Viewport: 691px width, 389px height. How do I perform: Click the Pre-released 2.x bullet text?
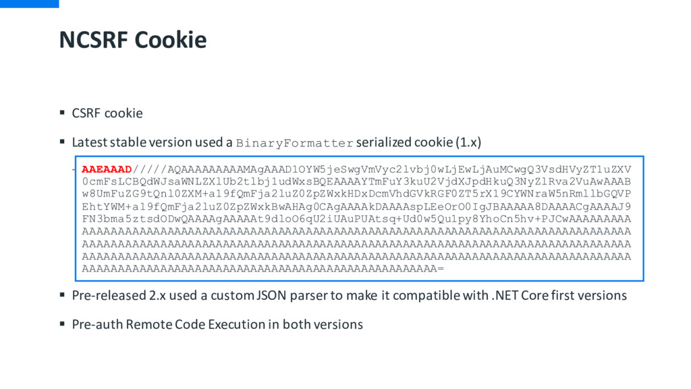click(x=350, y=296)
